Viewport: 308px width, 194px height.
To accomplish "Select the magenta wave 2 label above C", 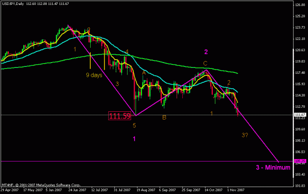I will click(x=206, y=52).
